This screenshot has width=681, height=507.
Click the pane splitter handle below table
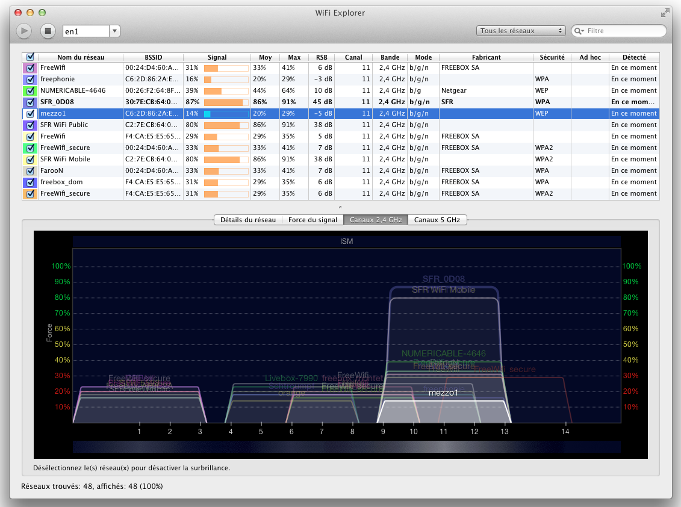click(x=340, y=207)
